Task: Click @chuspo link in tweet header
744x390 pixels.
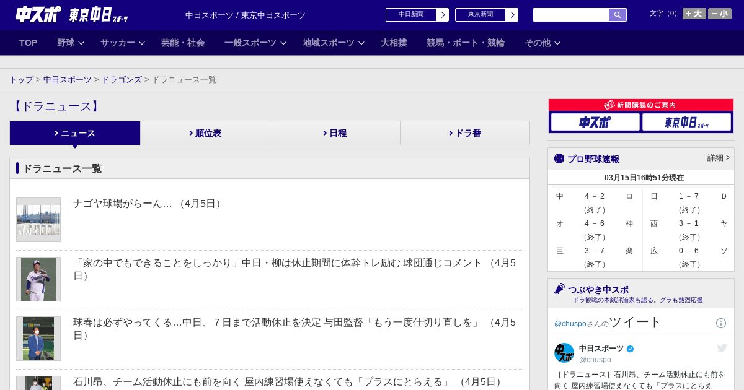Action: coord(570,324)
